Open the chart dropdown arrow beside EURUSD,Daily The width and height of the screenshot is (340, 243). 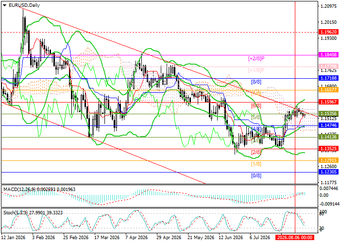[x=5, y=5]
